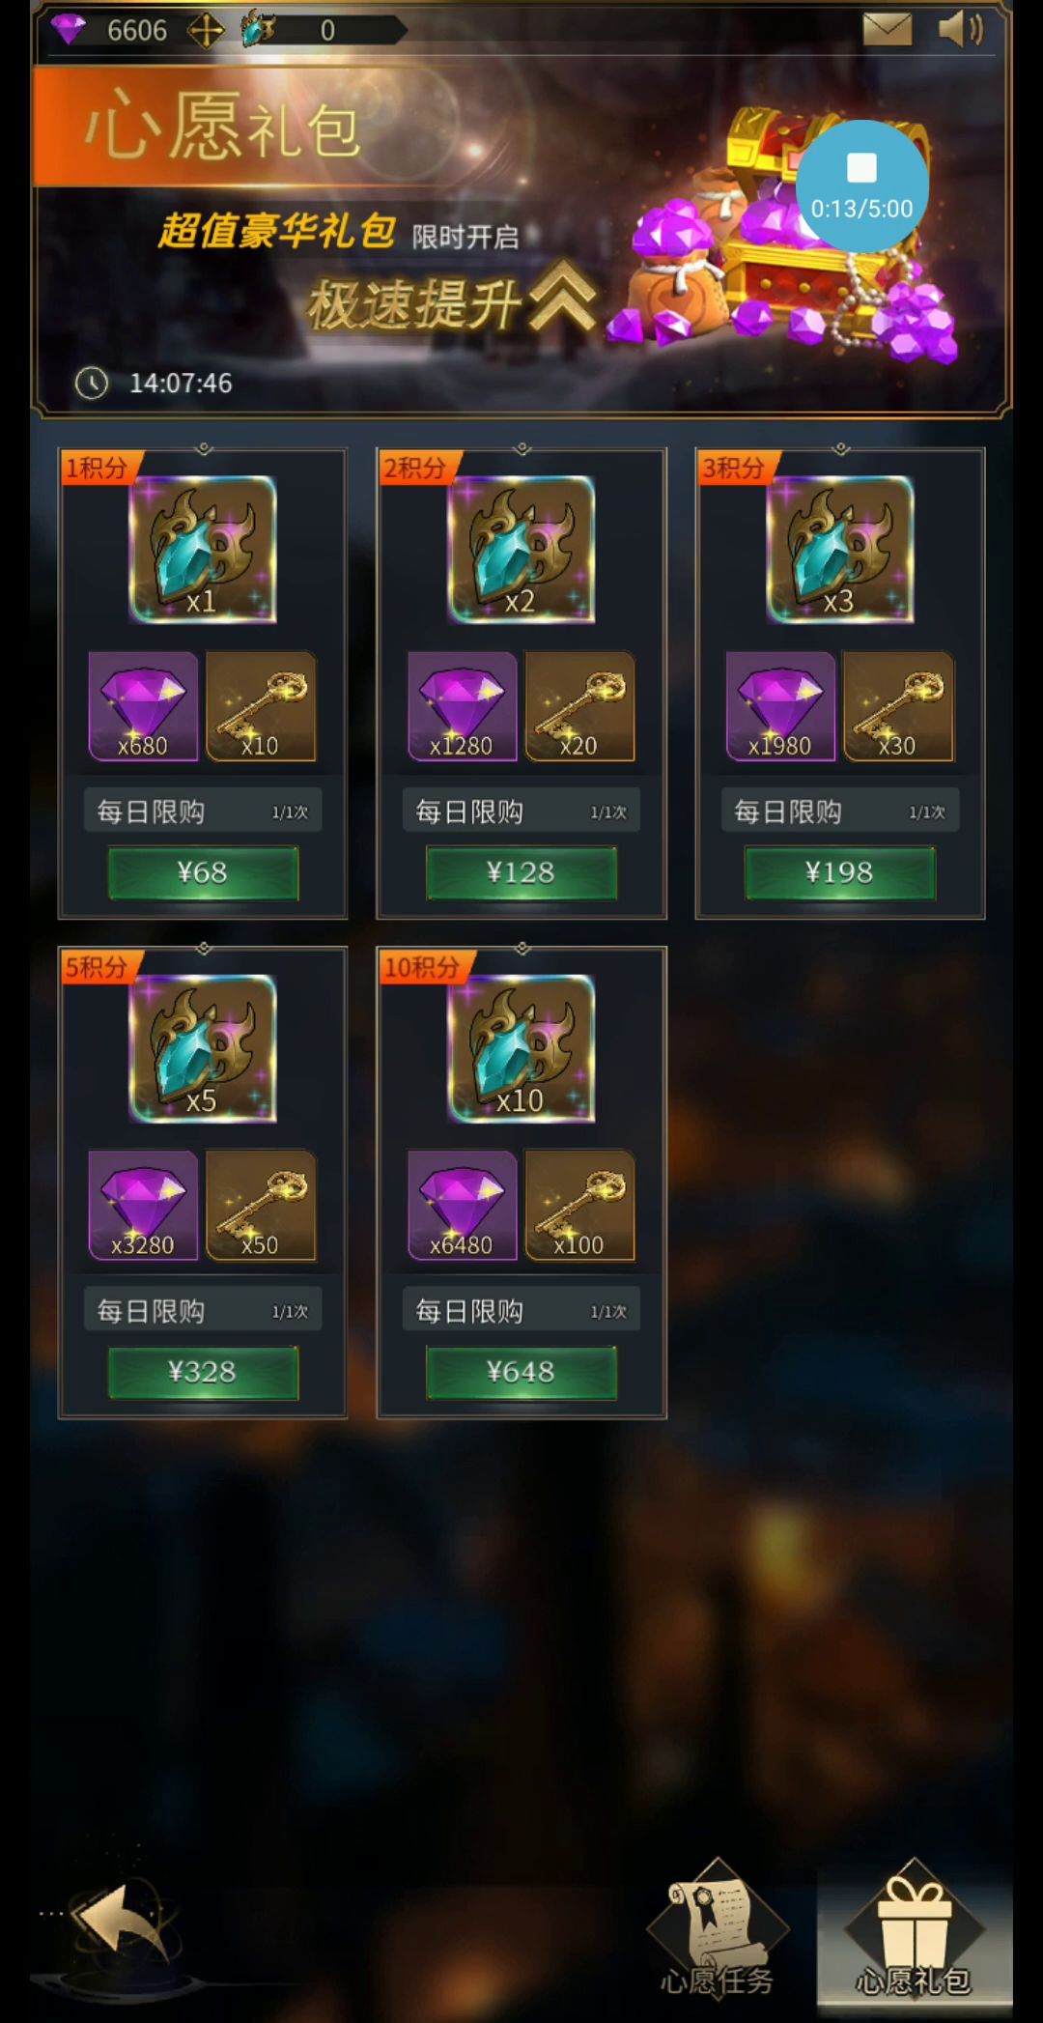Purchase the ¥198 gift pack
The height and width of the screenshot is (2023, 1043).
[840, 872]
